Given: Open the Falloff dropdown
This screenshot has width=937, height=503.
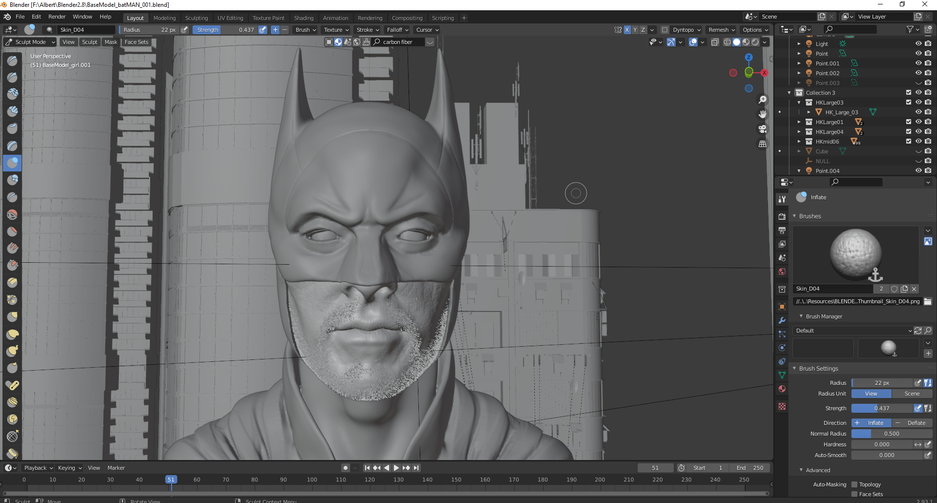Looking at the screenshot, I should (x=397, y=30).
